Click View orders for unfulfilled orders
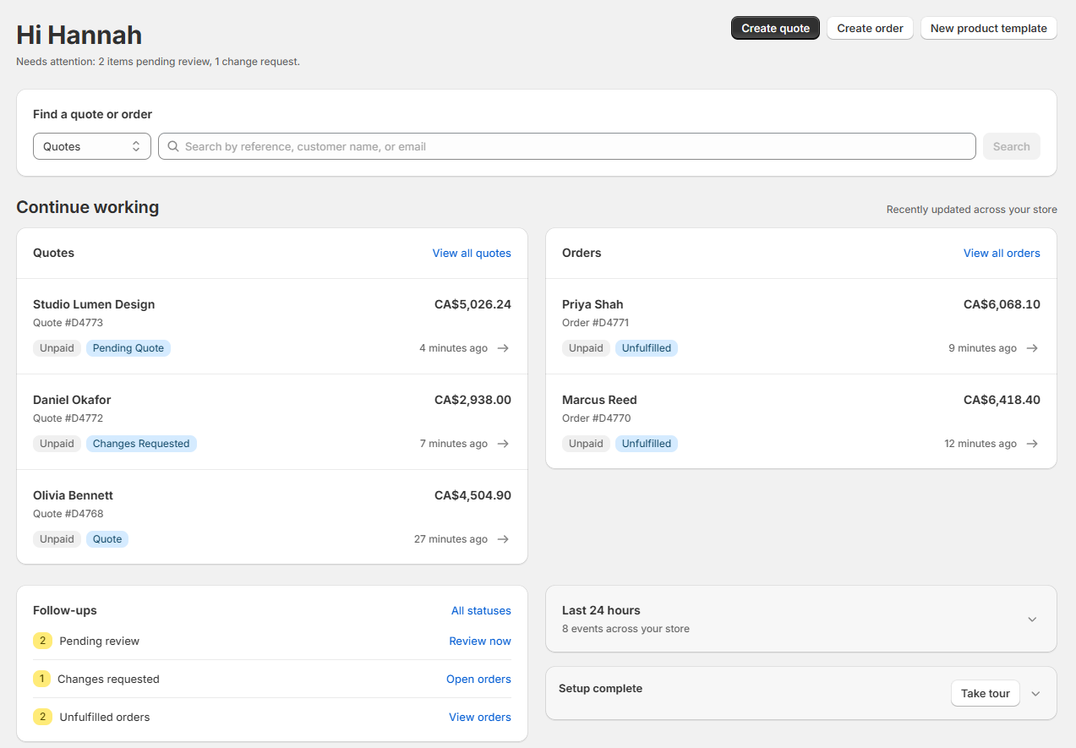The image size is (1076, 748). pyautogui.click(x=480, y=718)
